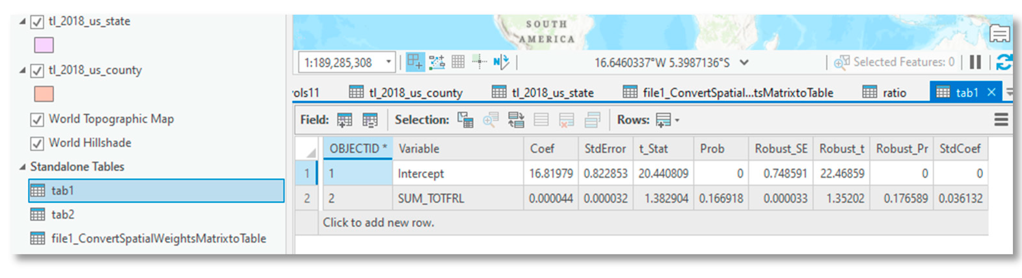
Task: Open the table hamburger menu
Action: click(x=1001, y=119)
